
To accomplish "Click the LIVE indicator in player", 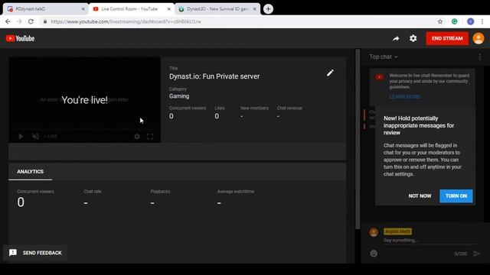I will point(51,137).
